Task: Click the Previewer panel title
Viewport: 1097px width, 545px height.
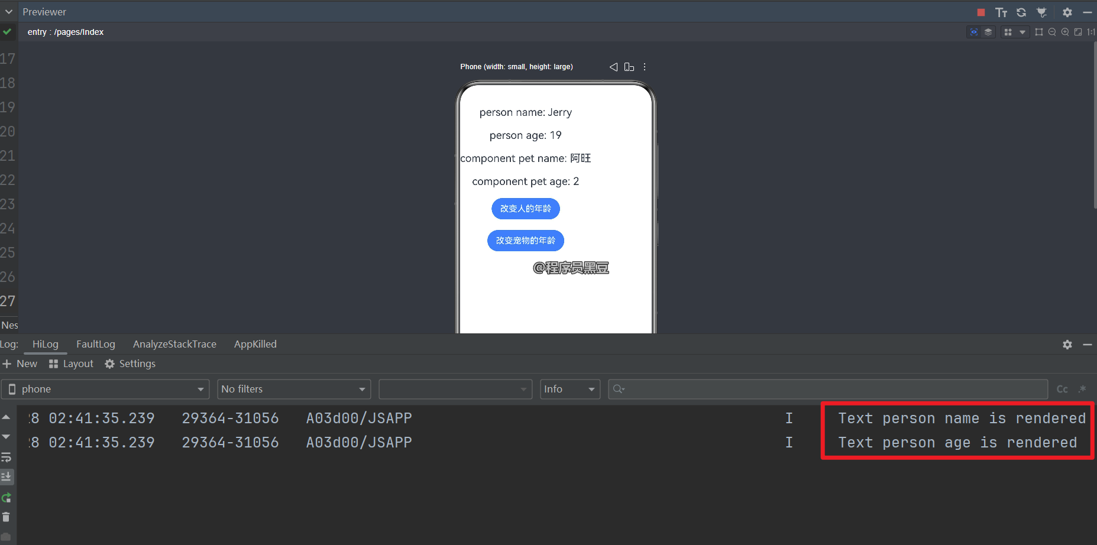Action: point(44,12)
